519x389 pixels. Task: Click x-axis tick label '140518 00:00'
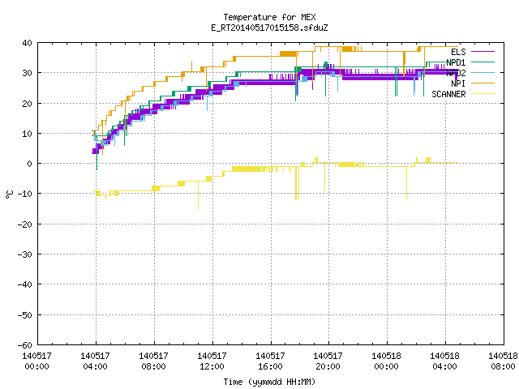point(386,361)
